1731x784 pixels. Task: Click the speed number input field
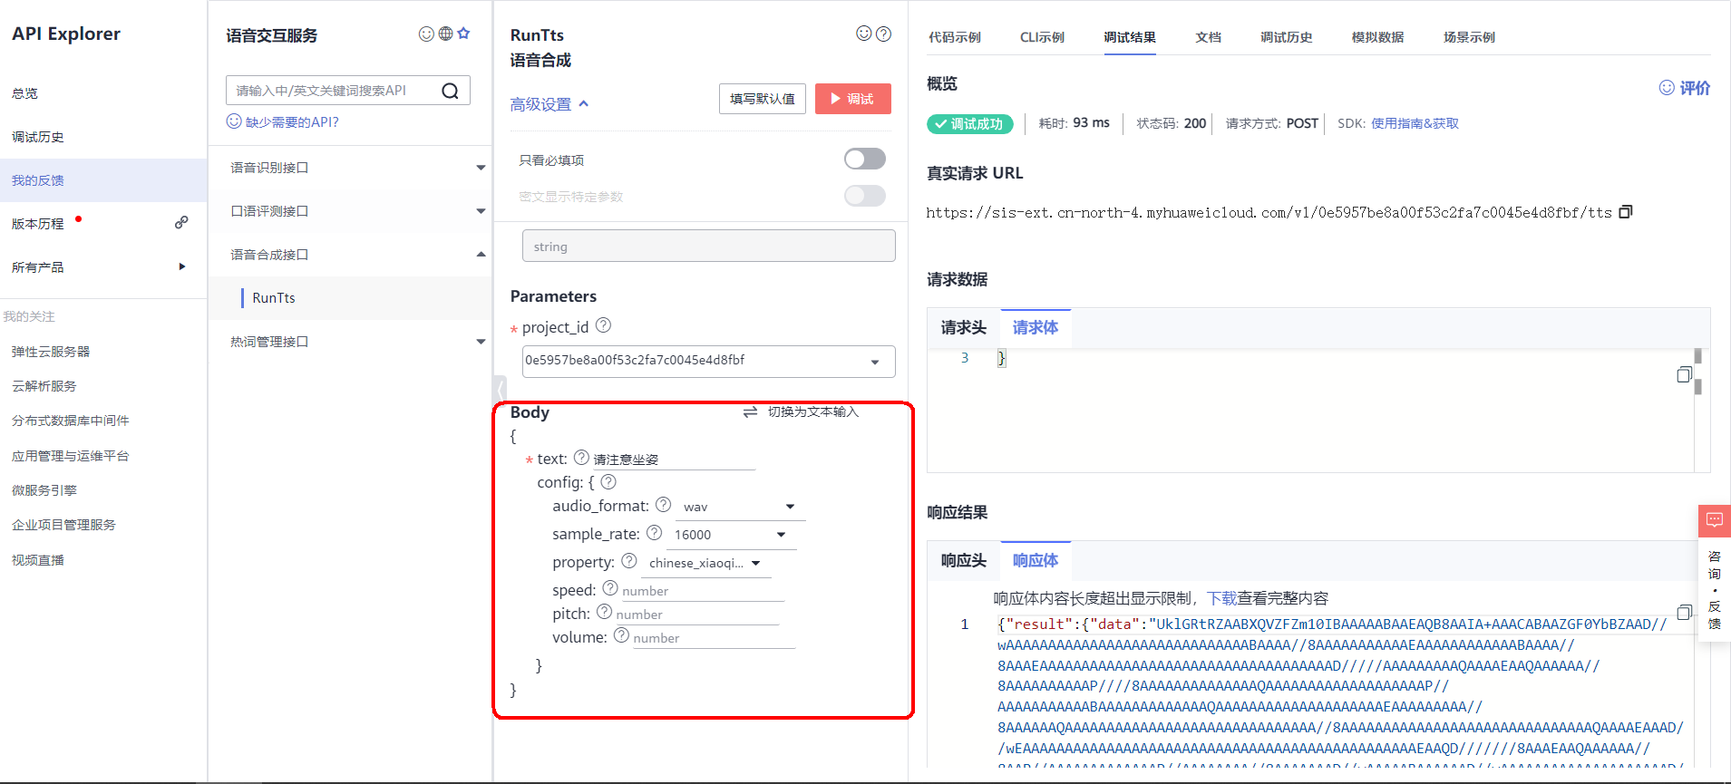pyautogui.click(x=703, y=591)
